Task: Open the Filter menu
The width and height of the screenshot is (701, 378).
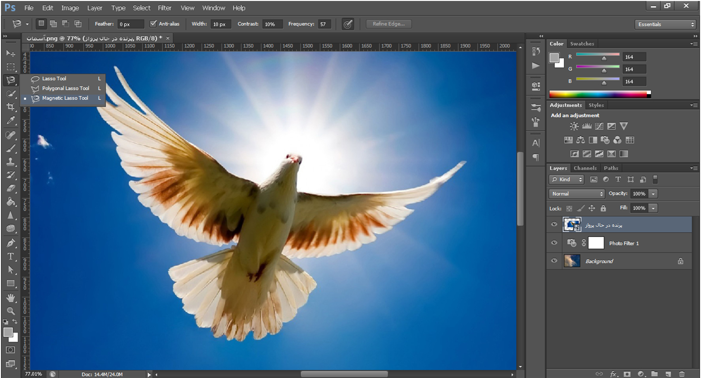Action: click(x=165, y=8)
